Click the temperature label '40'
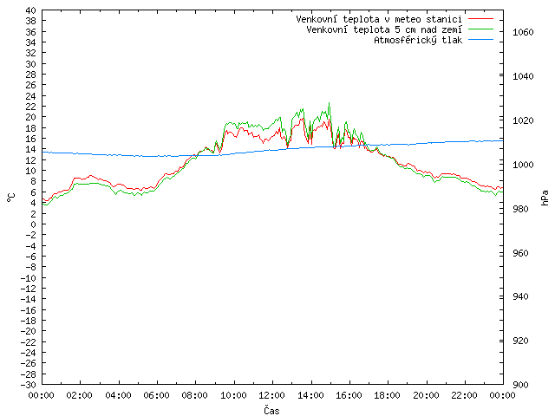555x416 pixels. coord(31,10)
